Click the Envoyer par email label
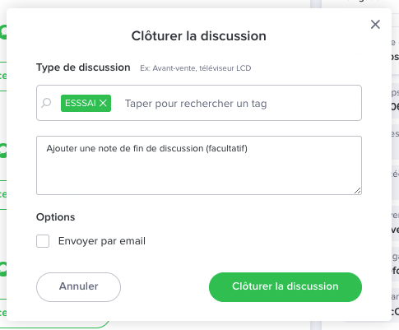Screen dimensions: 399x330 (x=102, y=241)
